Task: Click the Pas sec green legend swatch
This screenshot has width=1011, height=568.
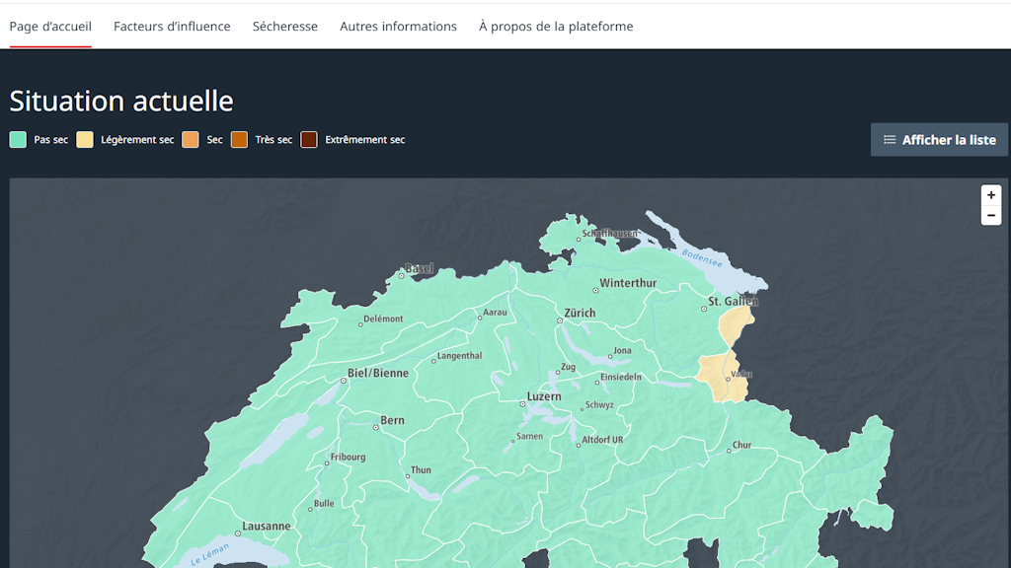Action: [18, 140]
